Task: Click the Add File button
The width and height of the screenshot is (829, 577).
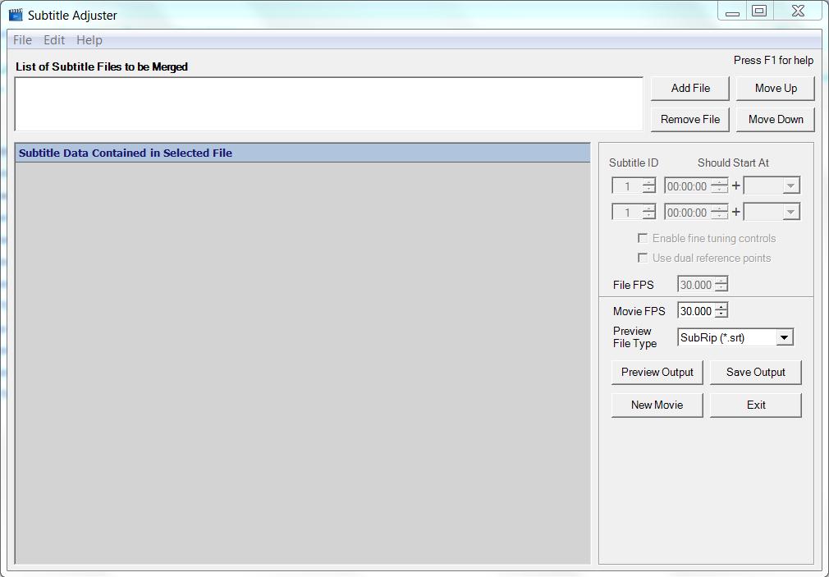Action: click(690, 89)
